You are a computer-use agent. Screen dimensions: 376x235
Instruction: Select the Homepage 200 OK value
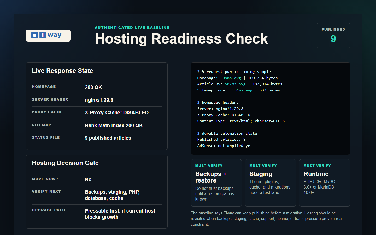pyautogui.click(x=93, y=87)
